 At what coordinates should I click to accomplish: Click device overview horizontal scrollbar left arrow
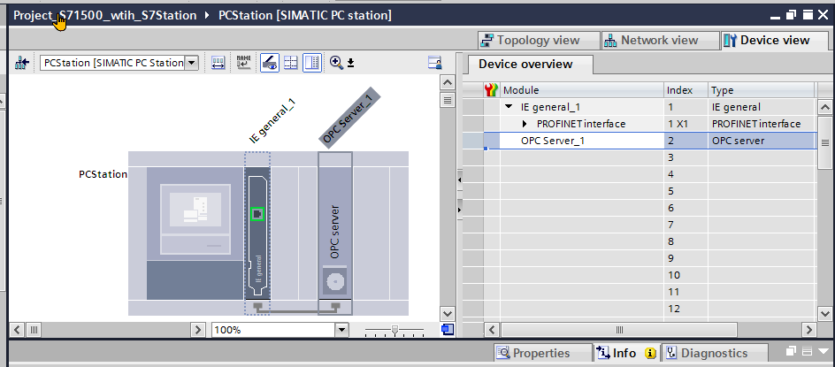coord(491,330)
